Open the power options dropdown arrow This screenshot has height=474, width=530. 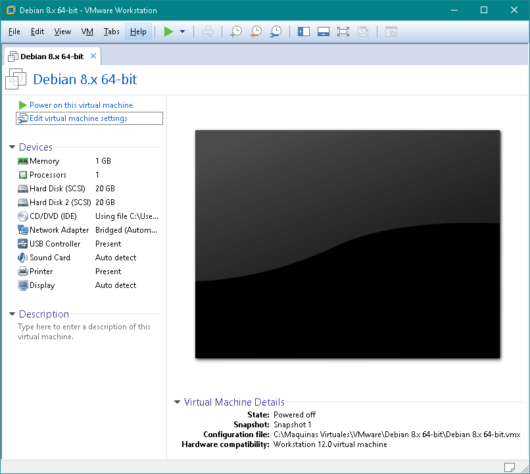click(182, 32)
